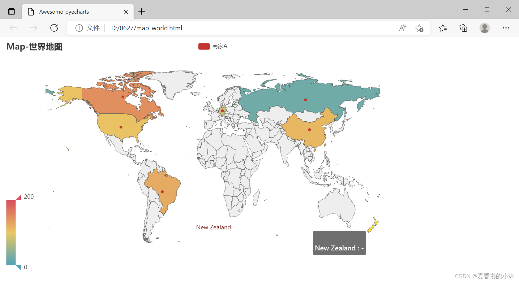Toggle the 商家A legend series
Screen dimensions: 519x282
tap(204, 46)
